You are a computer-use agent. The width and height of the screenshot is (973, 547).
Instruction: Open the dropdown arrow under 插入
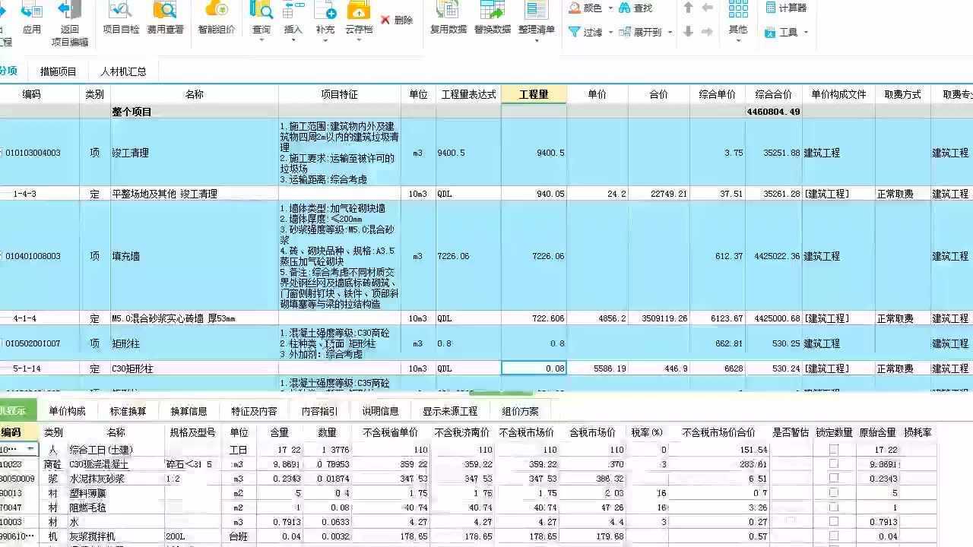coord(293,40)
